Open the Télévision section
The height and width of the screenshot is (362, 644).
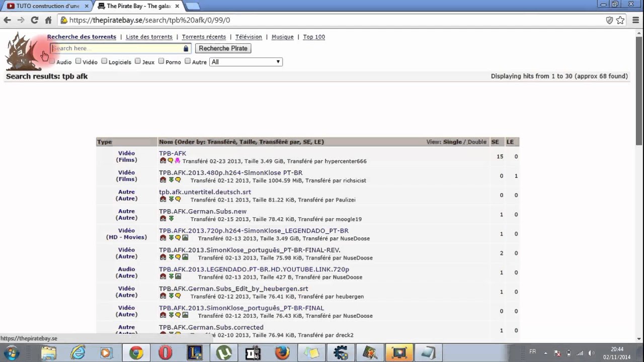249,37
